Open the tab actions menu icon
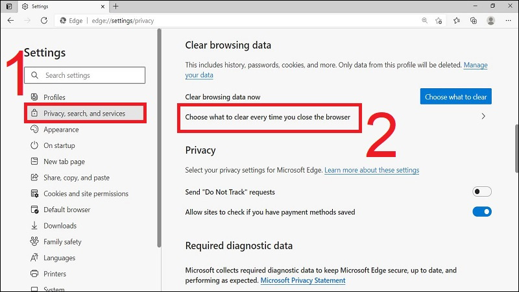 click(8, 6)
